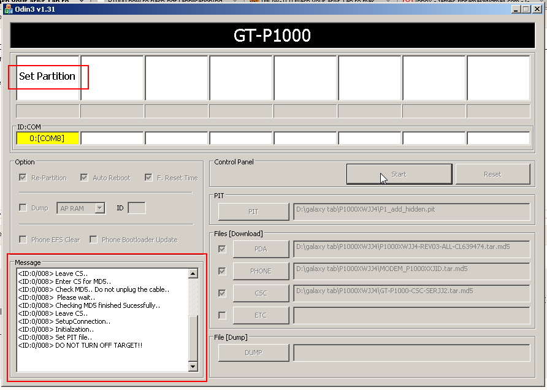Click the PIT file button
The image size is (547, 390).
pos(254,212)
